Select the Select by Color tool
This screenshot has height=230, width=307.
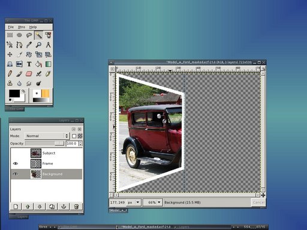coord(48,35)
